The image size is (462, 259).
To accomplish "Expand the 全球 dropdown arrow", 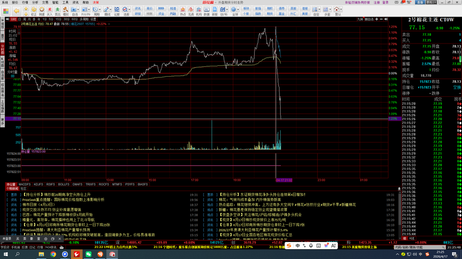I will click(x=238, y=9).
